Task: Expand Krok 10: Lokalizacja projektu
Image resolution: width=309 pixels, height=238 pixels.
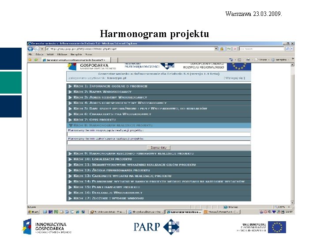Action: [x=158, y=159]
